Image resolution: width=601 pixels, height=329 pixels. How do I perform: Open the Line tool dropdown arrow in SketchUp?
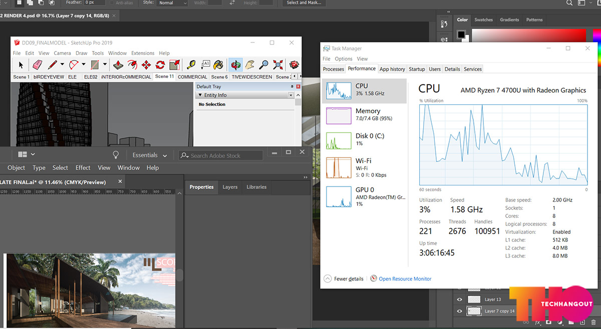click(62, 64)
